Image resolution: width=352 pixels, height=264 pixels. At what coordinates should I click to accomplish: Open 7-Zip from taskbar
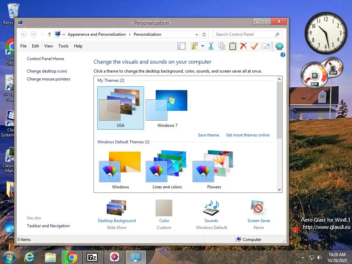pos(92,257)
